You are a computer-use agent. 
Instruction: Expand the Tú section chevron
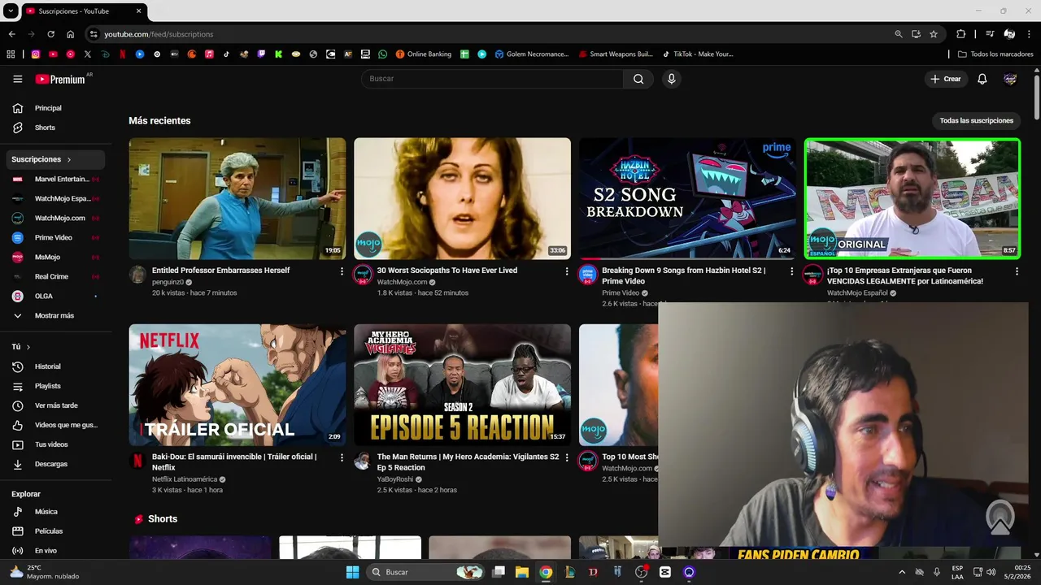[x=28, y=347]
